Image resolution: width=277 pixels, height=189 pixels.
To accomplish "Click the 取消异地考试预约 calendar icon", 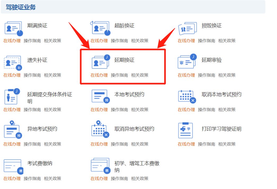I will click(100, 129).
